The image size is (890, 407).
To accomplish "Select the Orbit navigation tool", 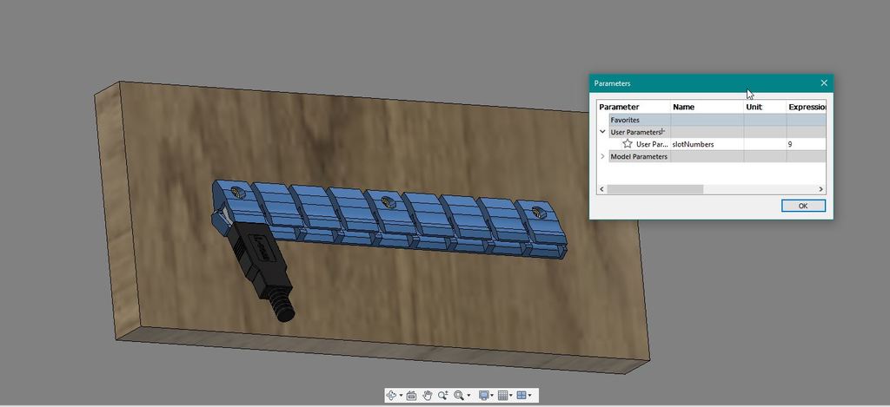I will point(391,396).
